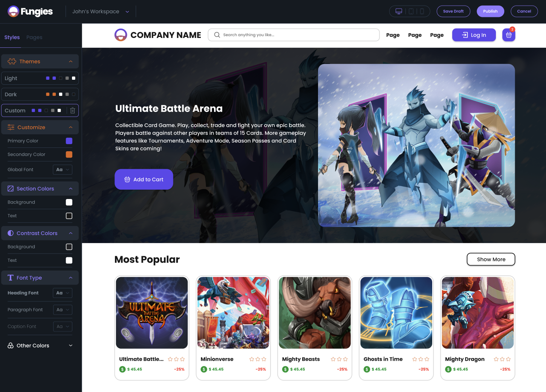Viewport: 546px width, 392px height.
Task: Expand the Other Colors section
Action: click(x=40, y=345)
